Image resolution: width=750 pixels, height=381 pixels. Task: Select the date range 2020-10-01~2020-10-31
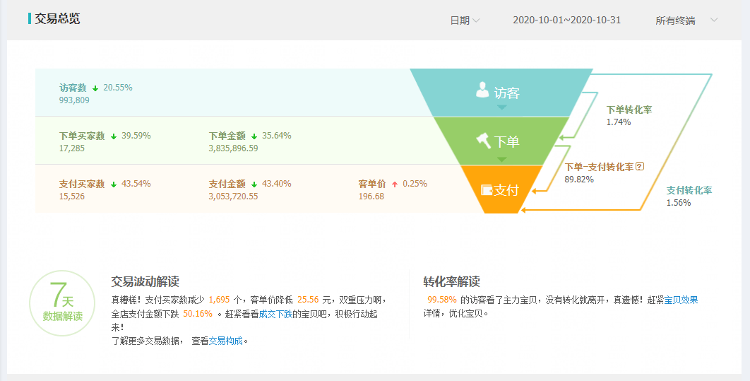point(567,20)
